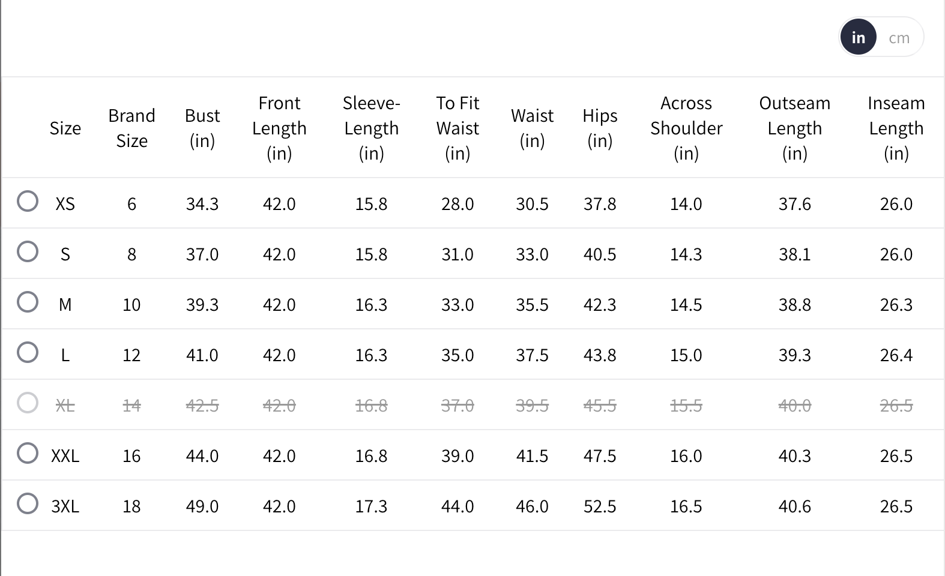The image size is (945, 576).
Task: Click the Bust (in) column header
Action: [202, 128]
